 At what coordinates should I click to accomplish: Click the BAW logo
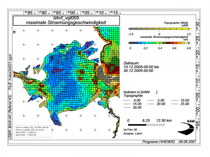coord(186,127)
